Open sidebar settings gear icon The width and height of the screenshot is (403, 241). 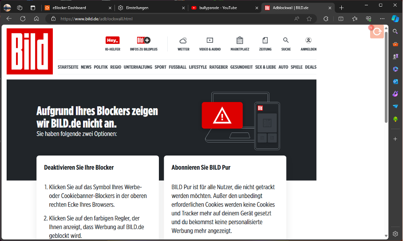(x=395, y=234)
